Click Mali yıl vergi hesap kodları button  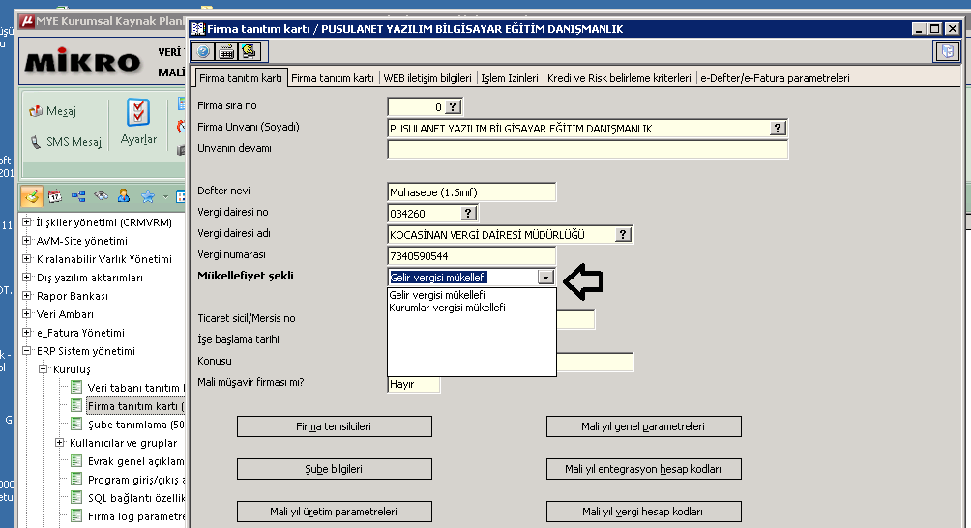[643, 512]
